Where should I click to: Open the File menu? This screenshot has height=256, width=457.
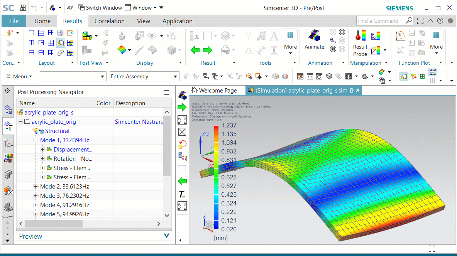pyautogui.click(x=14, y=21)
